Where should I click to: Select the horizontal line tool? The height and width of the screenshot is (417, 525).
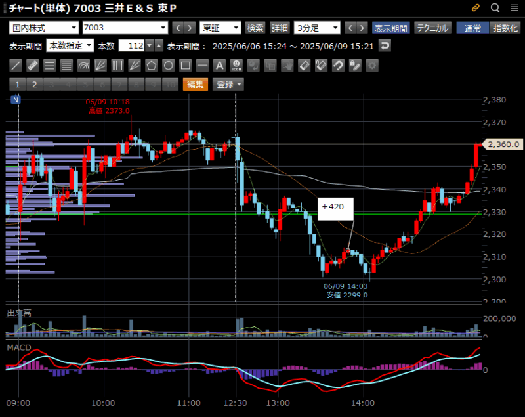202,65
